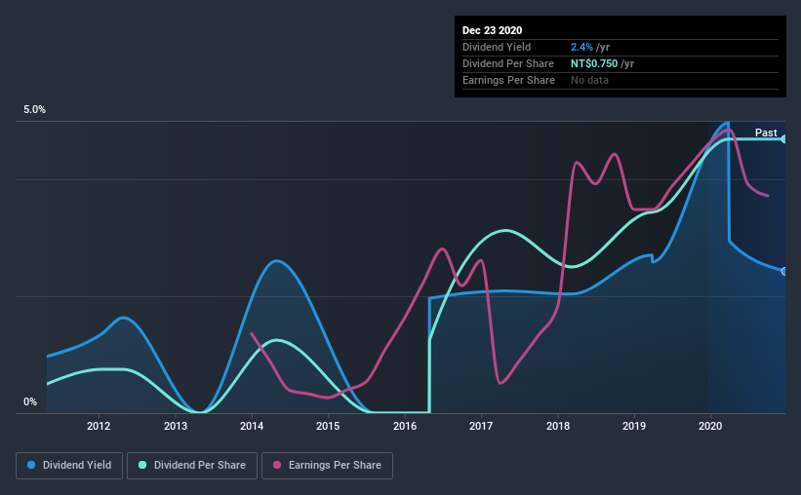
Task: Select the 2016 x-axis label
Action: 405,426
